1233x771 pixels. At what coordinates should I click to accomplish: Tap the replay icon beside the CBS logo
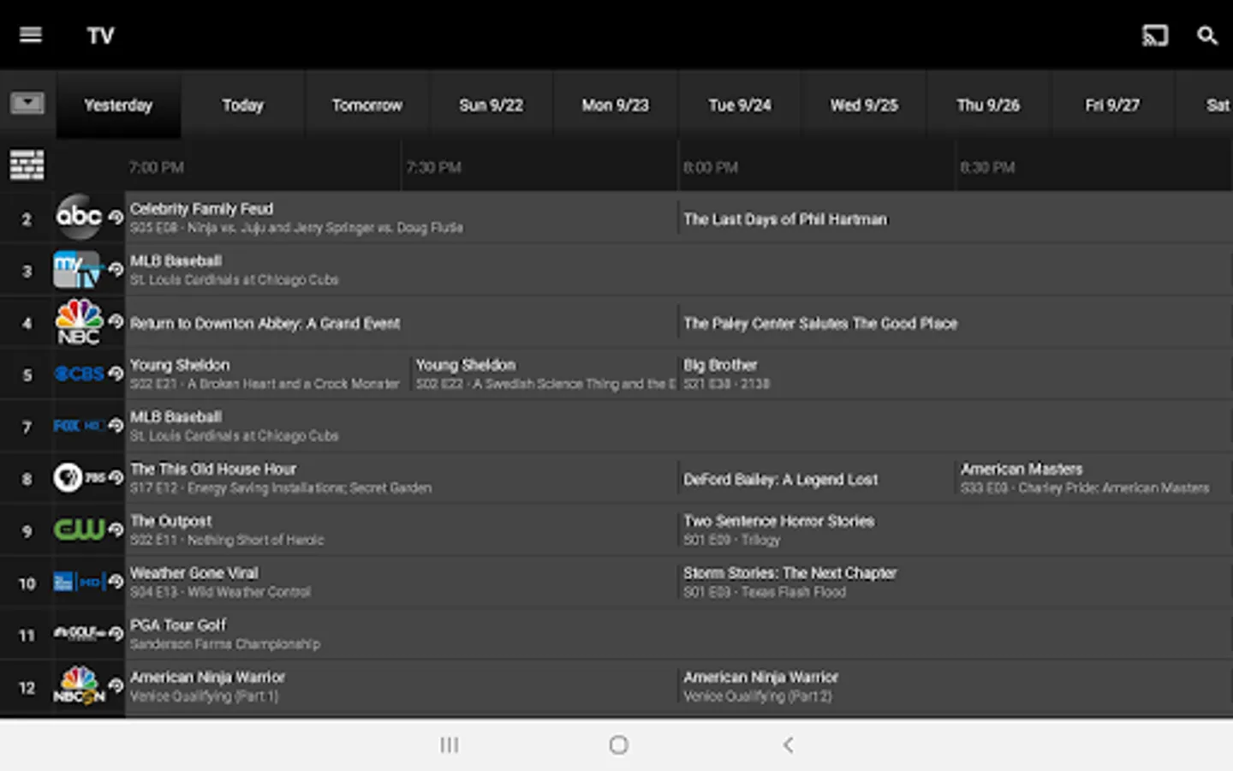[x=116, y=374]
